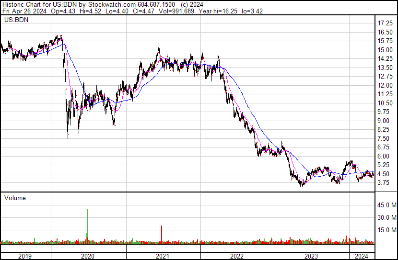Click the 10.50 price axis label
Screen dimensions: 398x260
point(386,103)
